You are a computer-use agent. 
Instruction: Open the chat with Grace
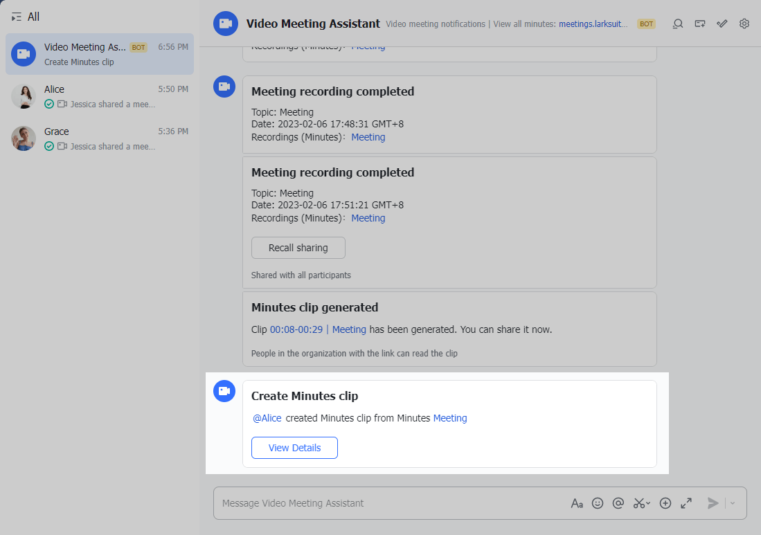pyautogui.click(x=99, y=138)
